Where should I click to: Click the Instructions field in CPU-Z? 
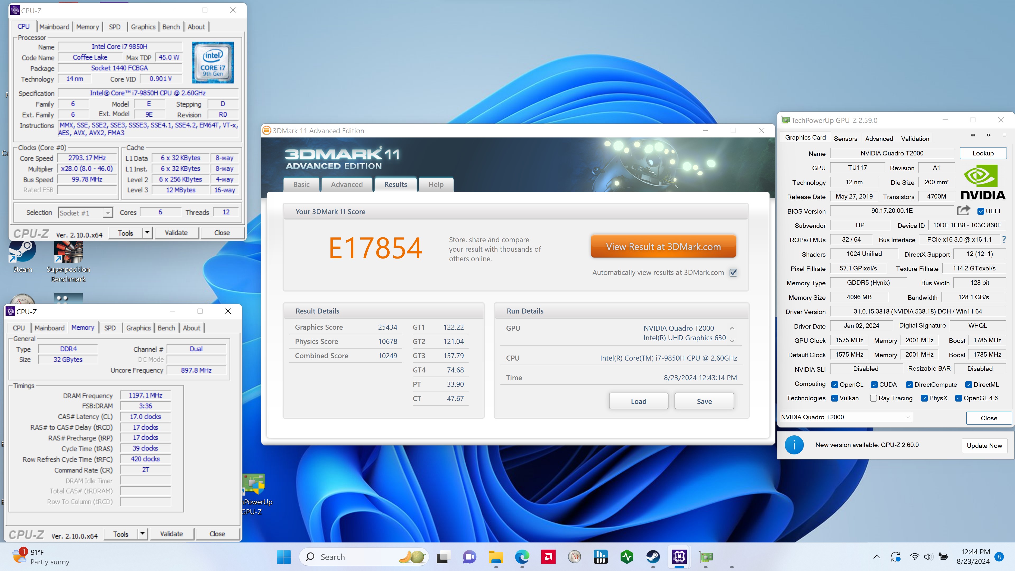[x=148, y=129]
